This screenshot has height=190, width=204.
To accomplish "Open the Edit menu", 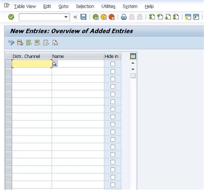I will pos(47,6).
